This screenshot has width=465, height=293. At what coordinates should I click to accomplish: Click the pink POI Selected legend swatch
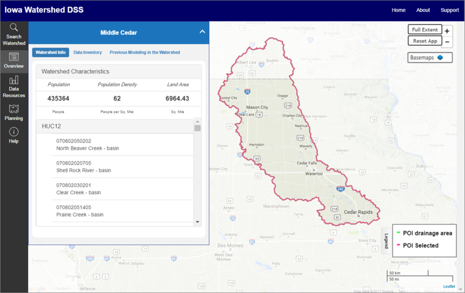399,246
